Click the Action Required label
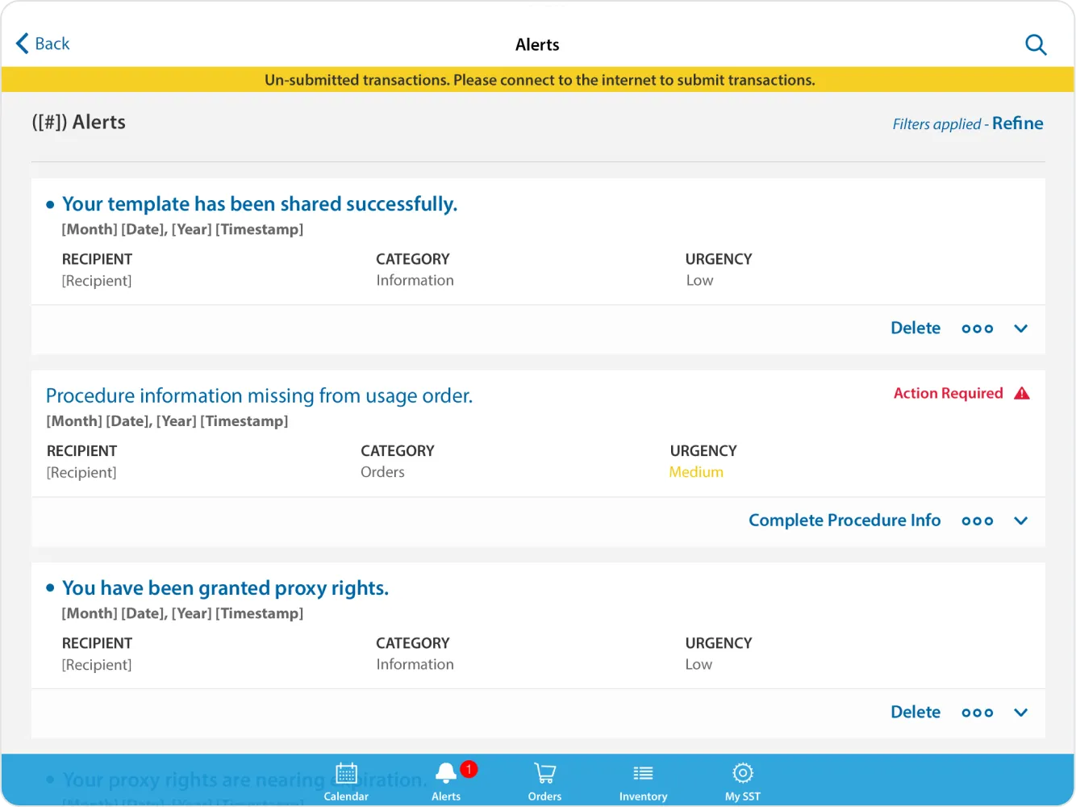Image resolution: width=1076 pixels, height=807 pixels. point(949,394)
